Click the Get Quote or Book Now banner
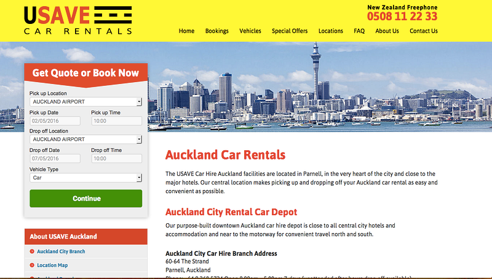492x279 pixels. (85, 73)
